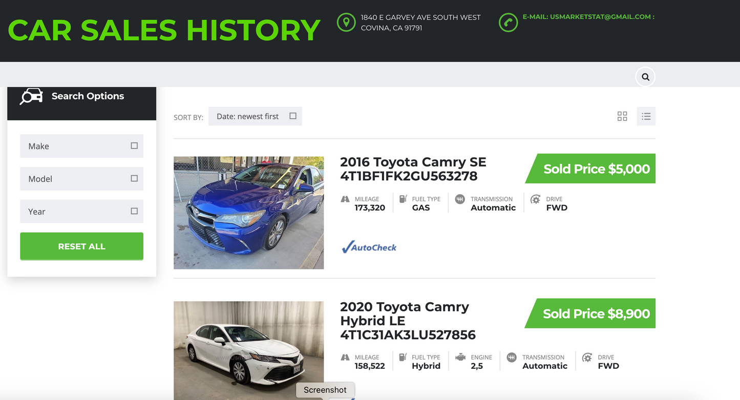This screenshot has width=740, height=400.
Task: Click the Search Options car icon
Action: pyautogui.click(x=31, y=96)
